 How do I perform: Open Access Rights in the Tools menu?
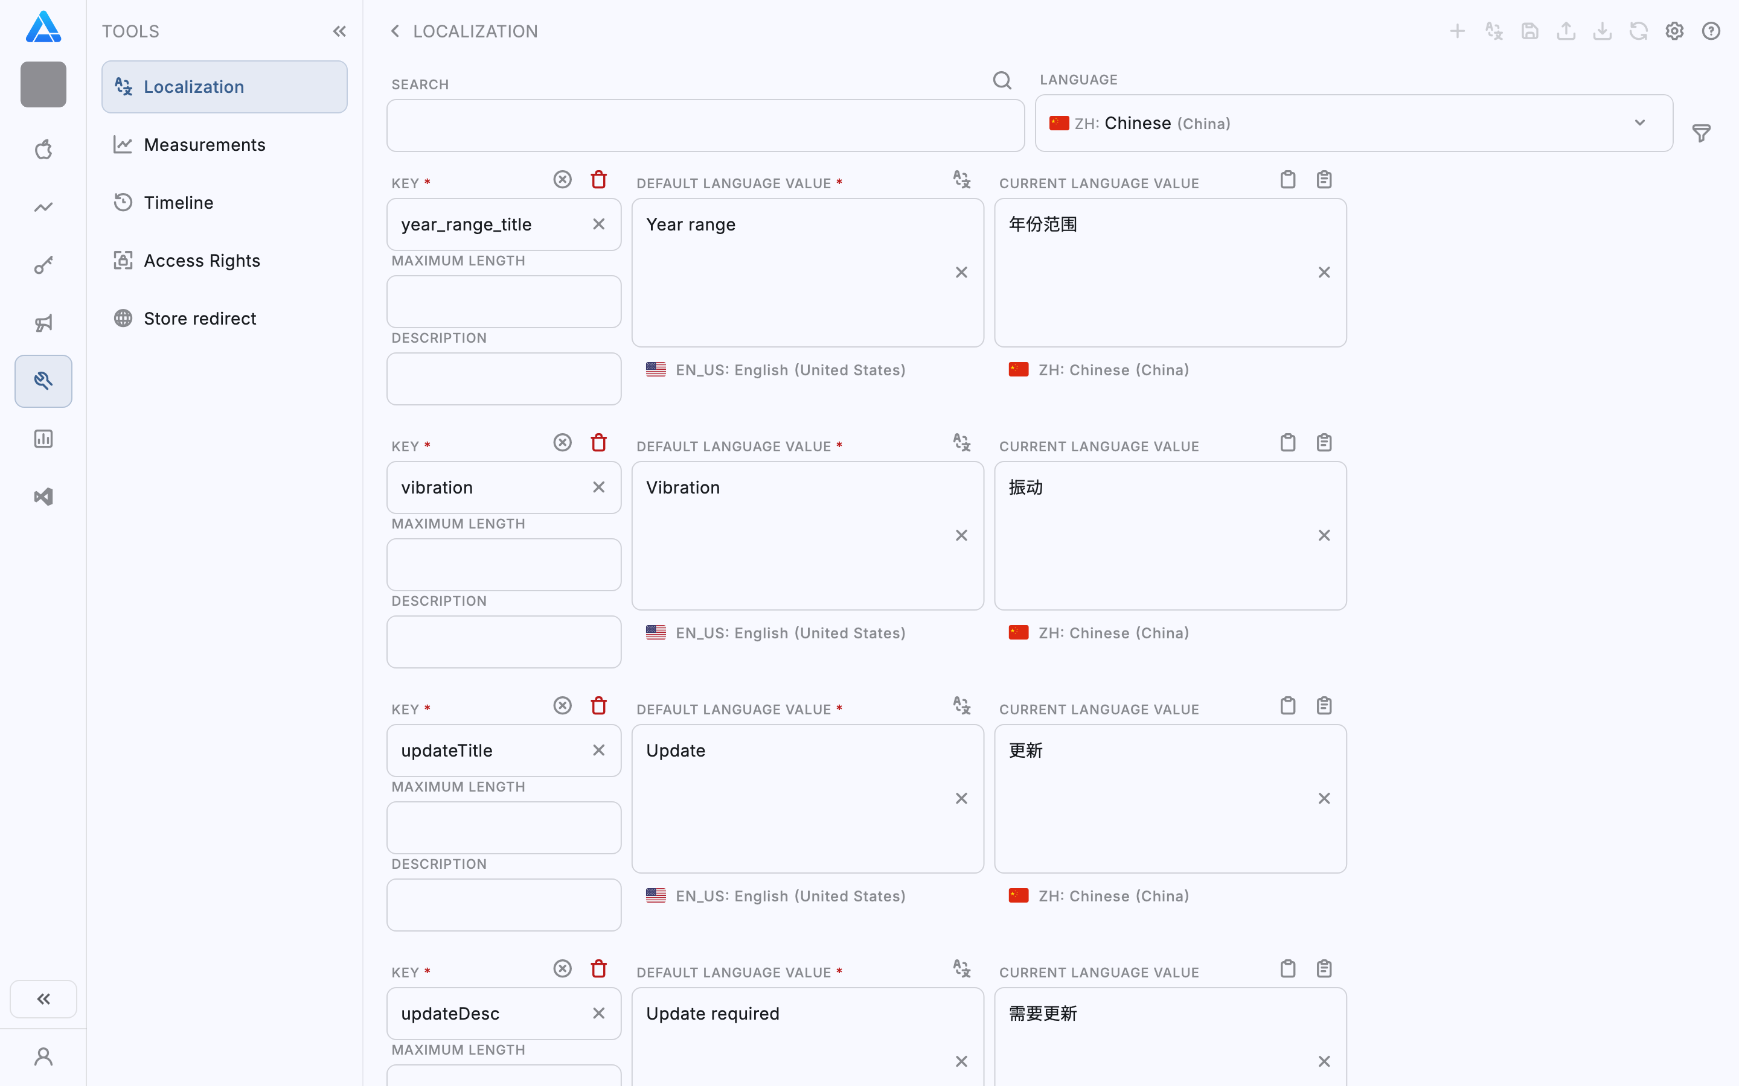201,261
